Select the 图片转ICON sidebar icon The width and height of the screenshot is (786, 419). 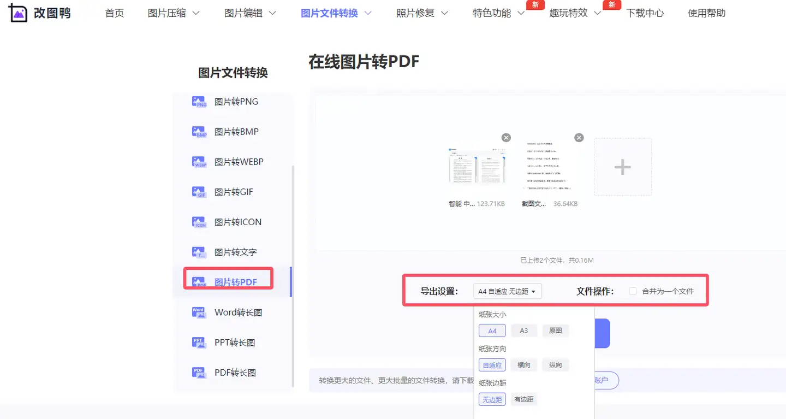tap(199, 222)
